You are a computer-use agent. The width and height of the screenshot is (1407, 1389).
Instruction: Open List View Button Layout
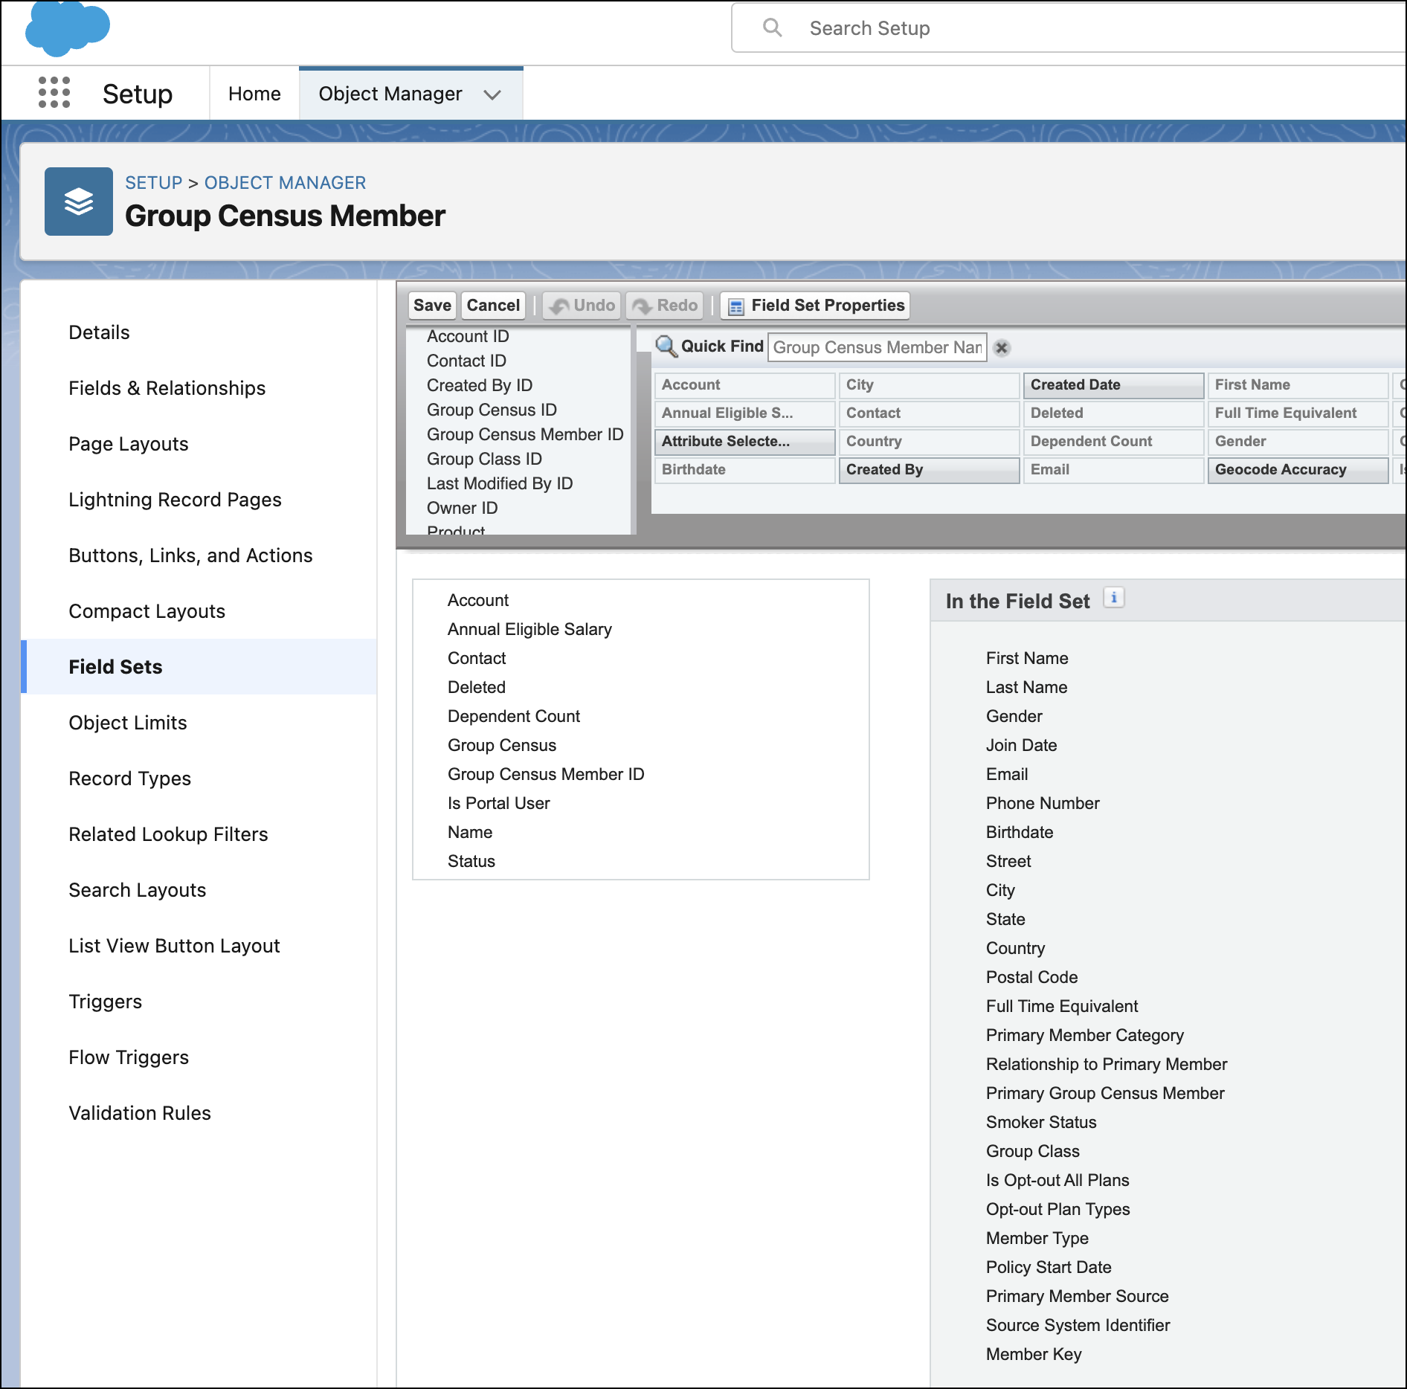174,946
